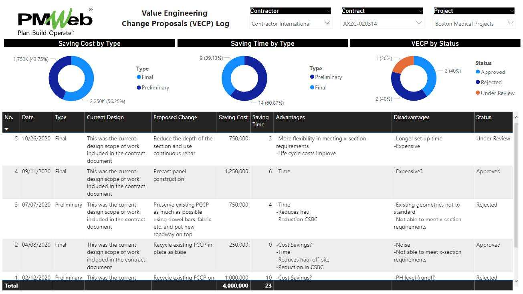This screenshot has width=523, height=294.
Task: Open the AXZC-020314 contract dropdown
Action: tap(419, 23)
